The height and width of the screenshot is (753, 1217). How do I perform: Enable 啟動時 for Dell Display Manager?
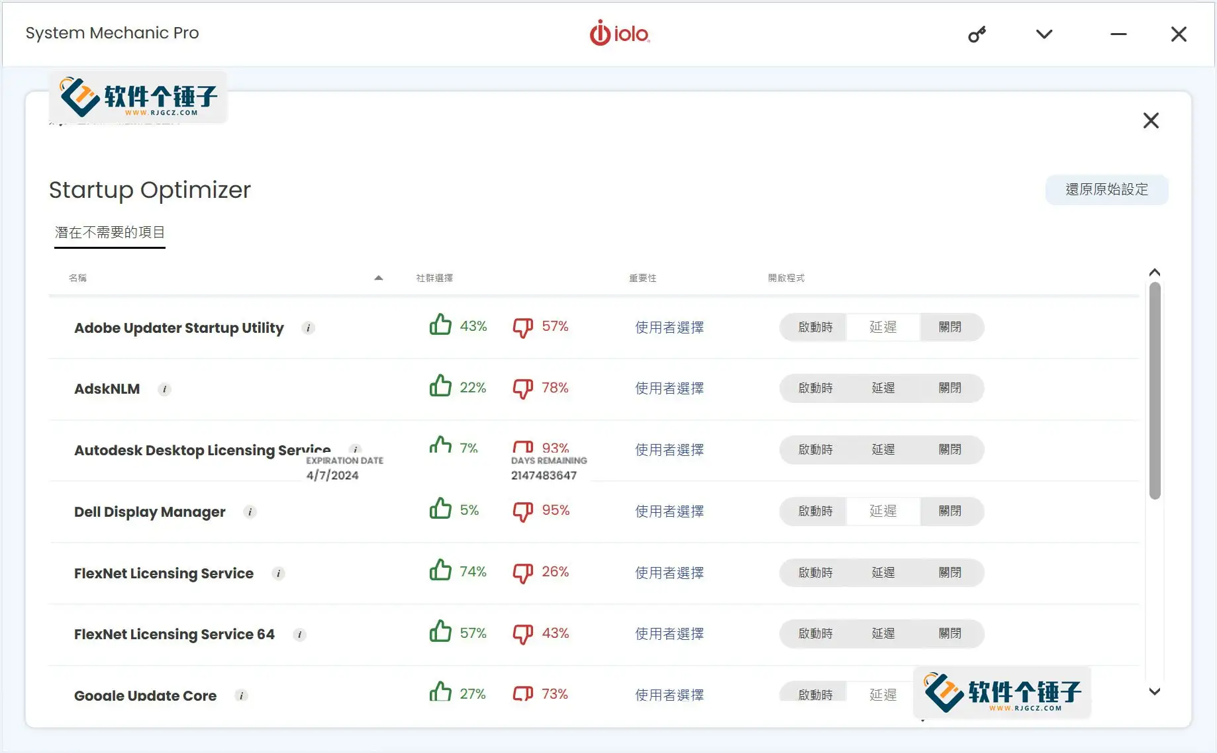(x=813, y=511)
